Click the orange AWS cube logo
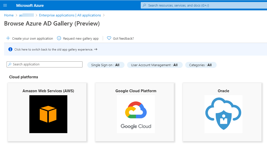Image resolution: width=267 pixels, height=146 pixels. 48,114
